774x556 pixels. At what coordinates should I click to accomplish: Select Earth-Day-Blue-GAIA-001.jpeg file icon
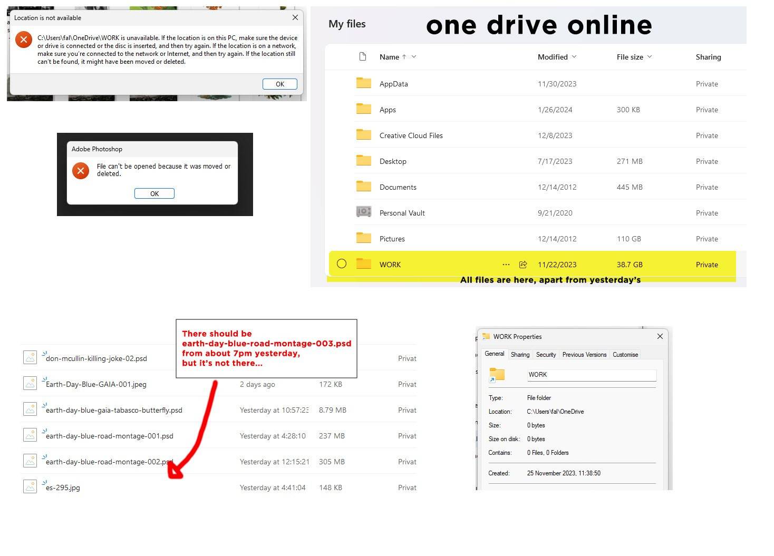(30, 383)
